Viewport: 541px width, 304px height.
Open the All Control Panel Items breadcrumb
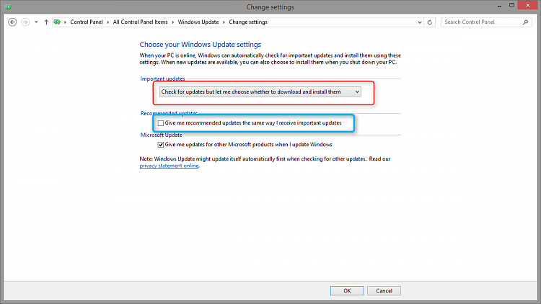click(x=141, y=22)
